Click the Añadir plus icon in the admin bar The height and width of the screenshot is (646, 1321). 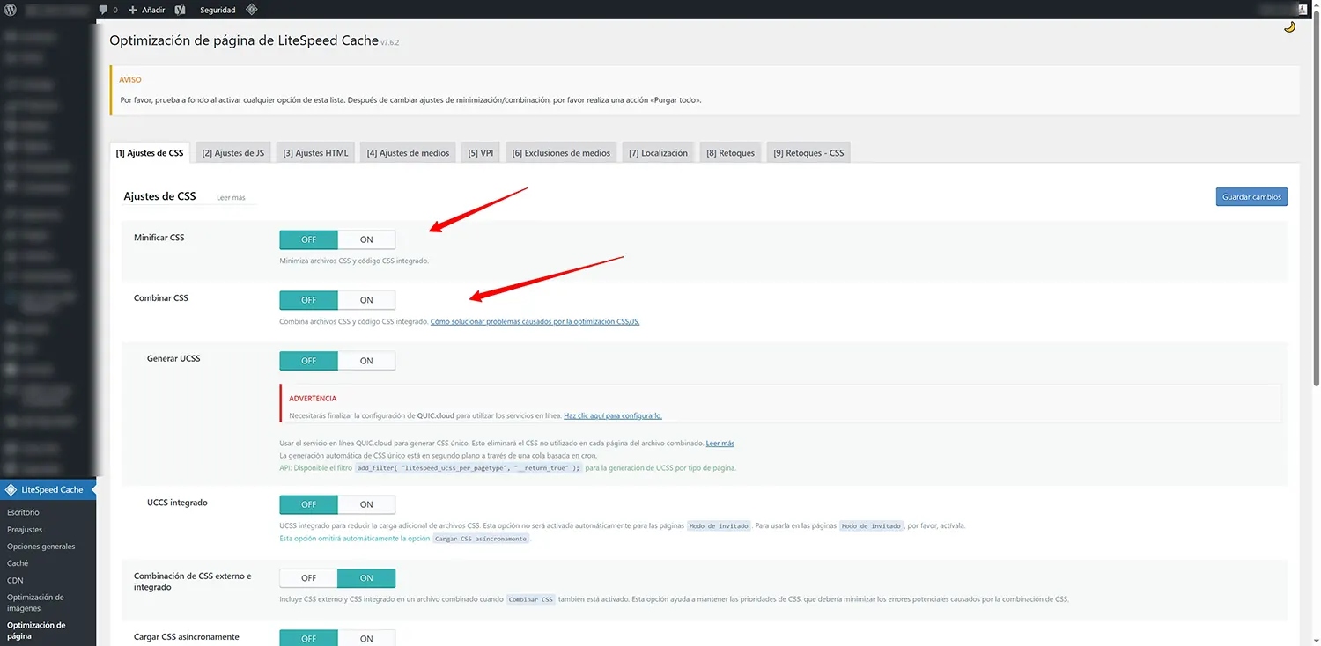(132, 10)
